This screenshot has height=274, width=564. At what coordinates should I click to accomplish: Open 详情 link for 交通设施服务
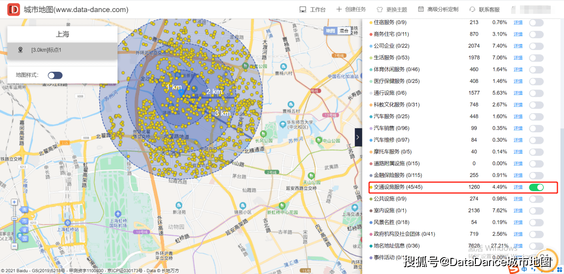coord(518,187)
